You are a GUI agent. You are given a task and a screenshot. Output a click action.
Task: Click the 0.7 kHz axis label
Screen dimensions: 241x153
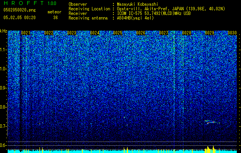point(3,126)
